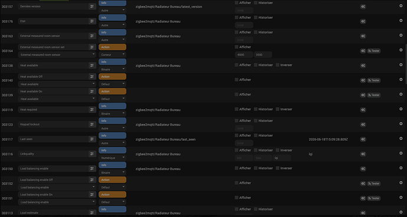Delete the Heat required command
407x217 pixels.
point(401,108)
